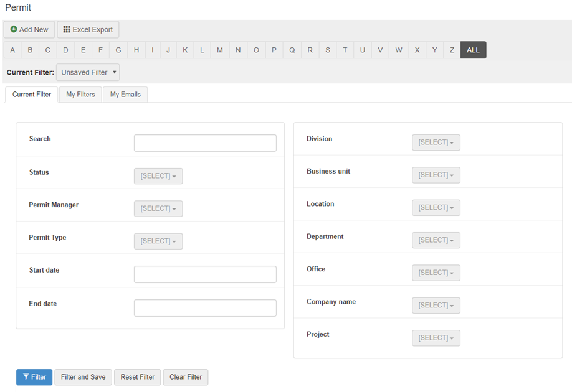
Task: Expand the Permit Type dropdown
Action: pos(158,241)
